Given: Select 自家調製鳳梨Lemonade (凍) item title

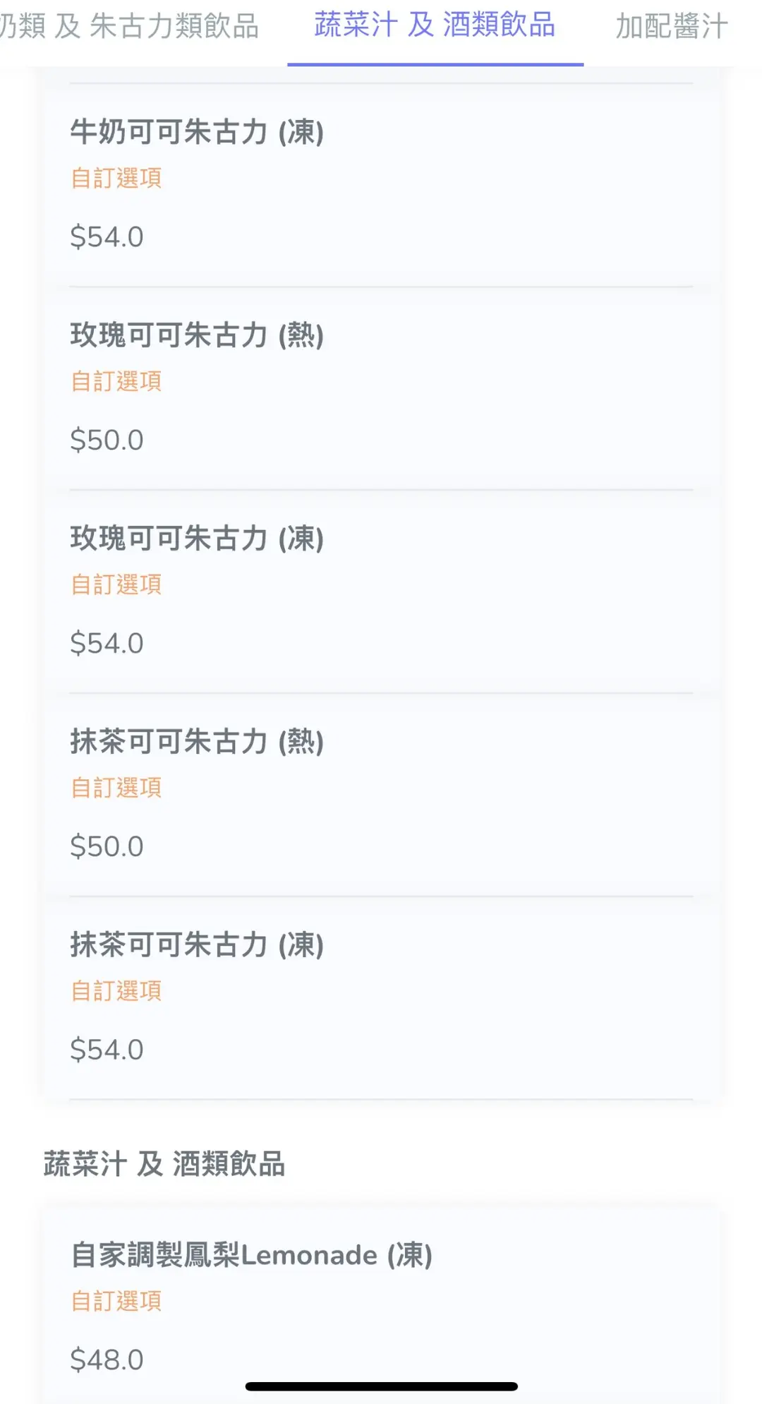Looking at the screenshot, I should pos(251,1255).
